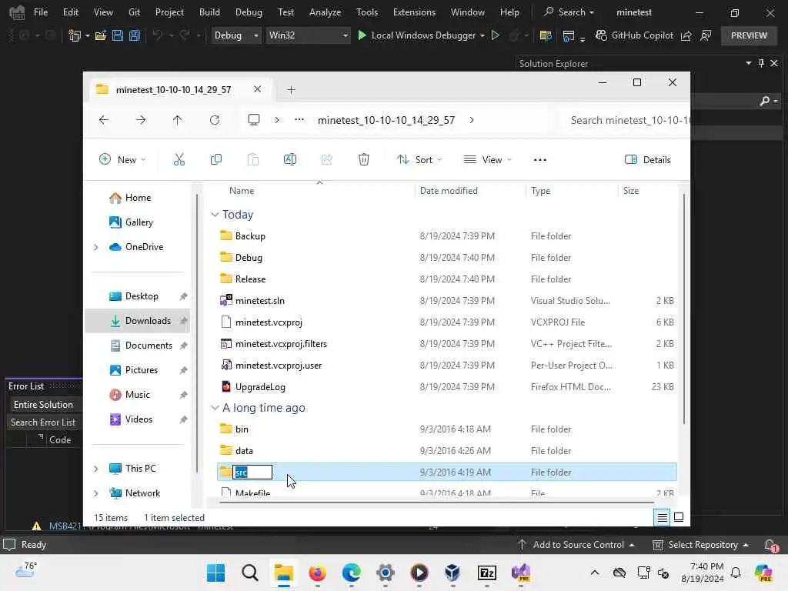788x591 pixels.
Task: Open Downloads in the navigation pane
Action: [138, 321]
